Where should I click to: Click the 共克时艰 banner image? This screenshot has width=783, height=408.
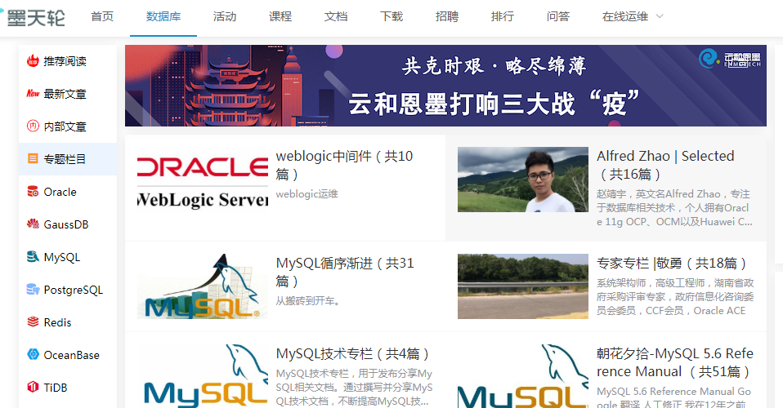pyautogui.click(x=445, y=86)
